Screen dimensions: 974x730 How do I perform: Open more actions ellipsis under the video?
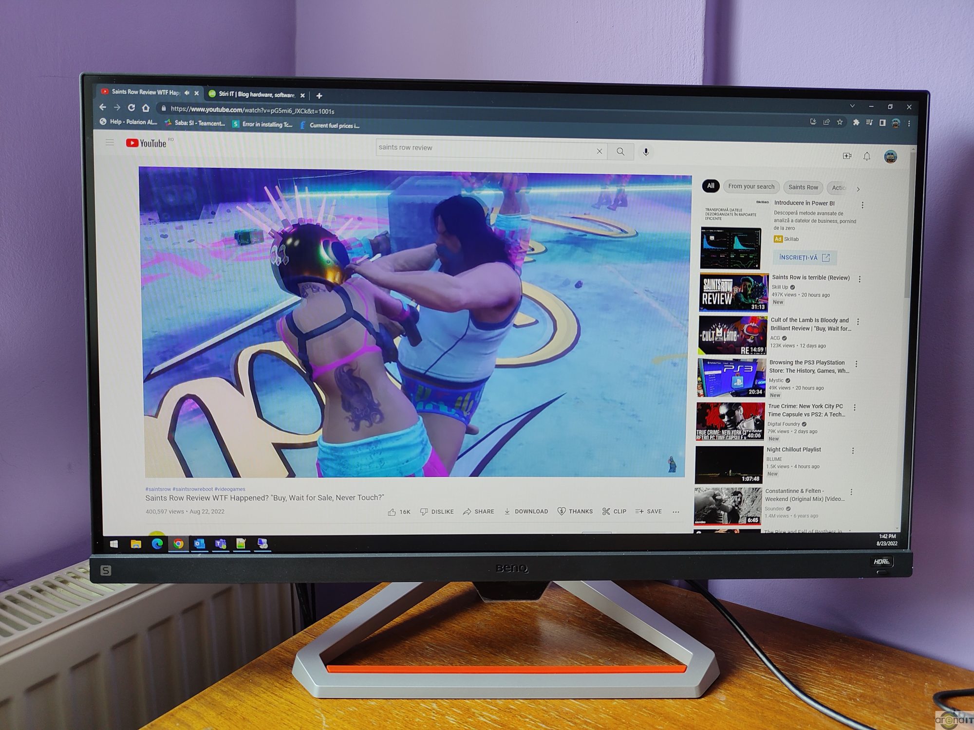pos(675,512)
